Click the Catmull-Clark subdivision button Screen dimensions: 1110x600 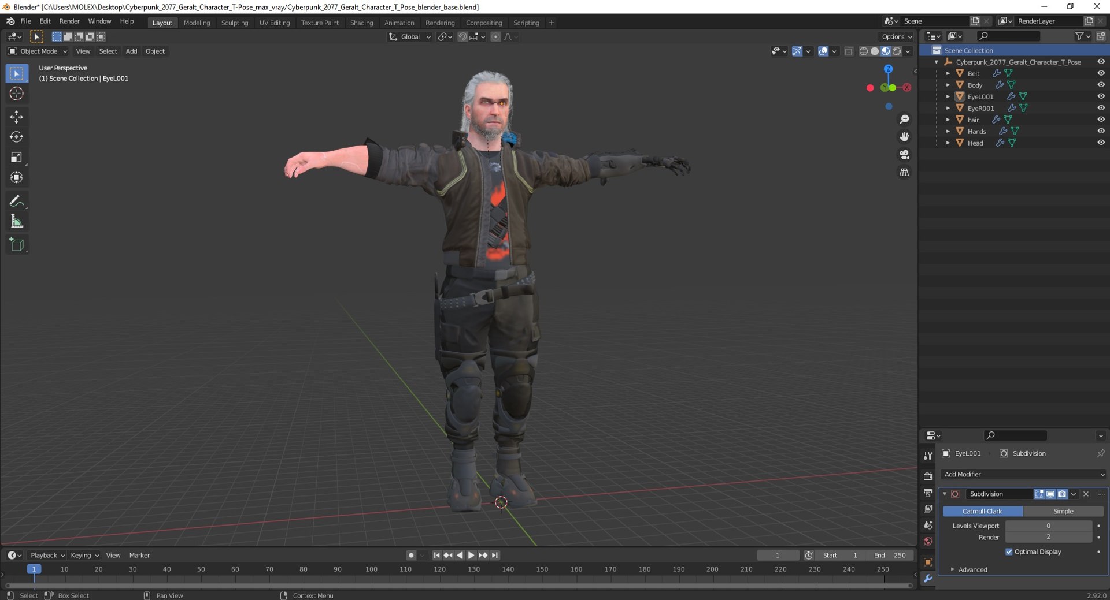pos(982,512)
